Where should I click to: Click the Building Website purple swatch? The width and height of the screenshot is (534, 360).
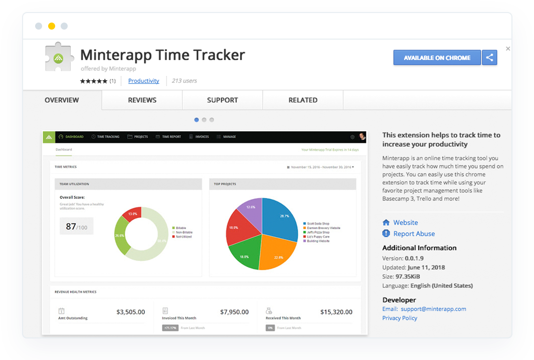click(304, 241)
